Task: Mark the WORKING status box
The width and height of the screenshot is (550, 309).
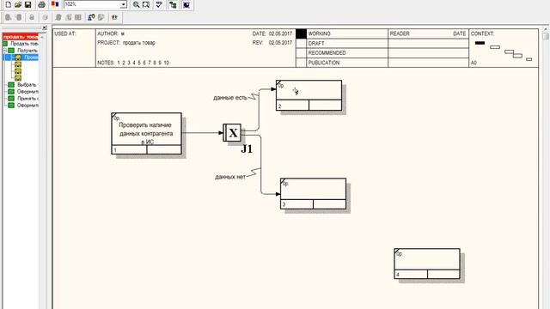Action: point(301,33)
